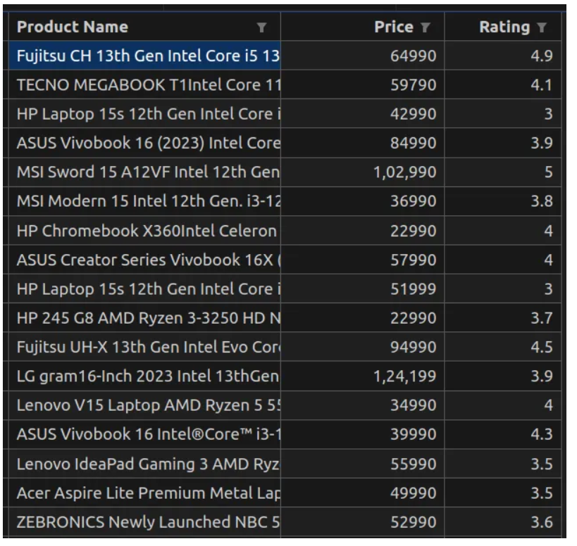Click price cell 39990
Viewport: 577px width, 546px height.
point(362,434)
